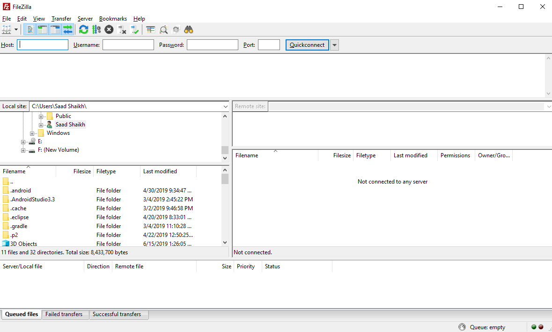Click the queue speed limit icon in status bar

pos(462,327)
